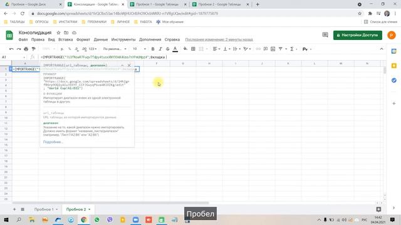Open the zoom level dropdown
This screenshot has height=225, width=401.
[49, 49]
